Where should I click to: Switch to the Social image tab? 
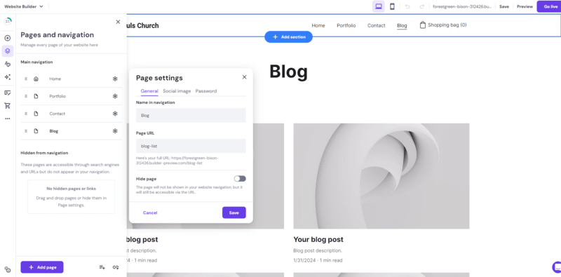click(x=177, y=91)
